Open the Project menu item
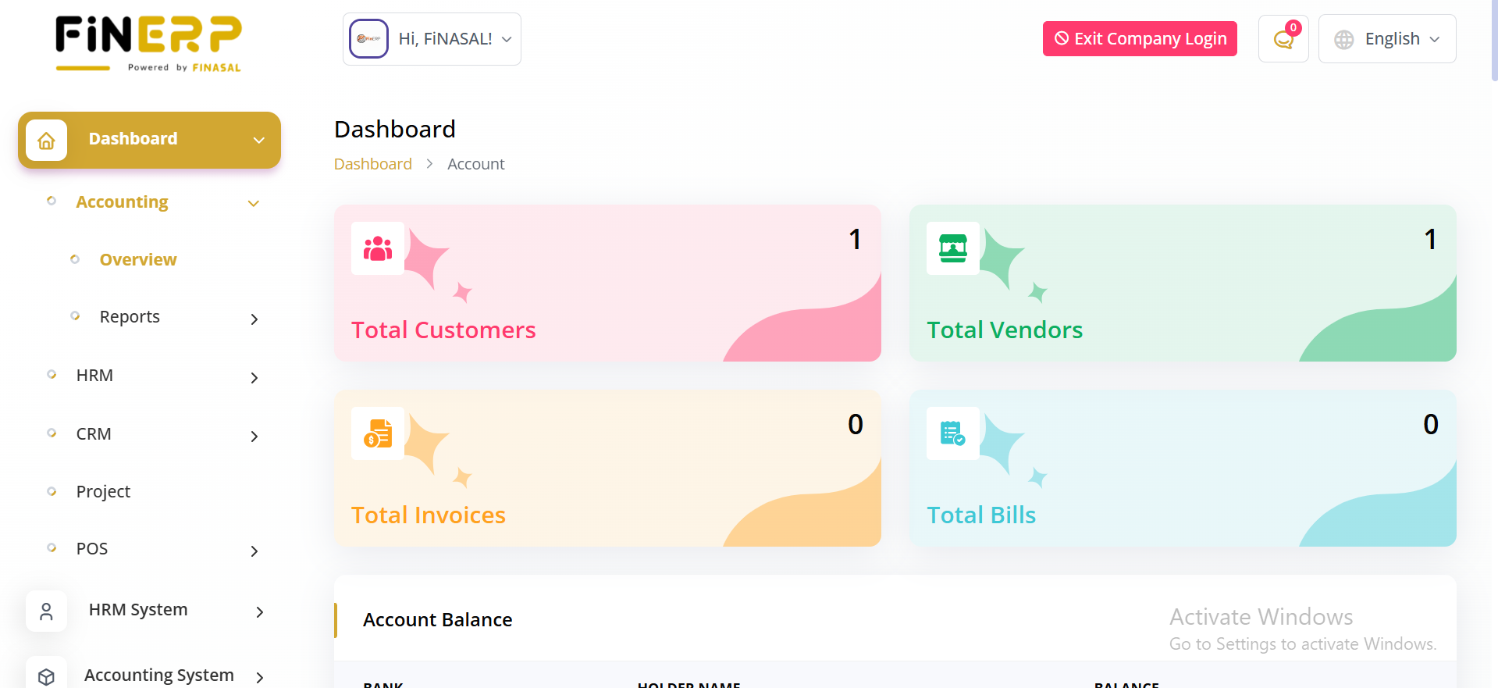This screenshot has width=1498, height=688. (103, 492)
